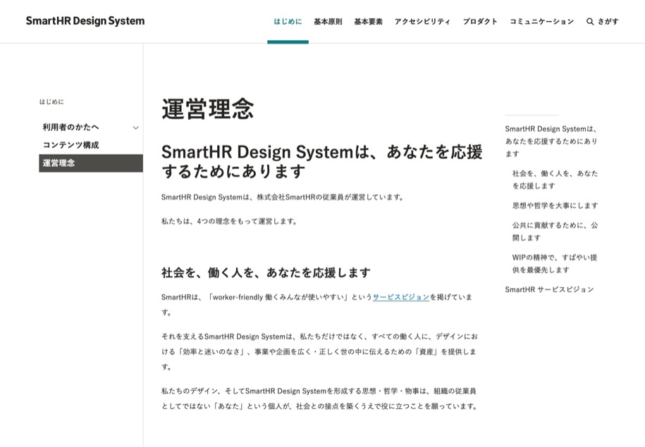This screenshot has width=645, height=447.
Task: Jump to 'SmartHR Design Systemは、あなたを応援するためにあります' in contents
Action: point(551,141)
